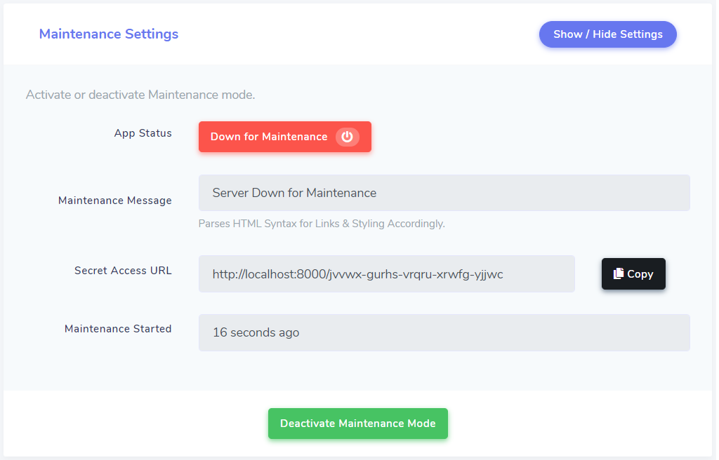This screenshot has height=460, width=719.
Task: Toggle the Down for Maintenance status button
Action: pyautogui.click(x=285, y=137)
